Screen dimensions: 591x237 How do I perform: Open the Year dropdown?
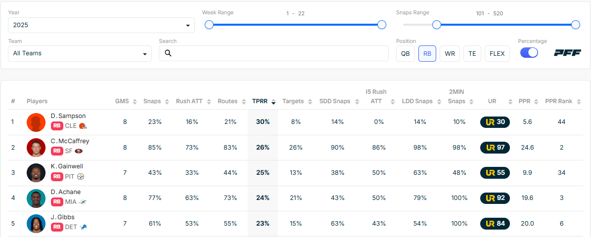click(101, 25)
